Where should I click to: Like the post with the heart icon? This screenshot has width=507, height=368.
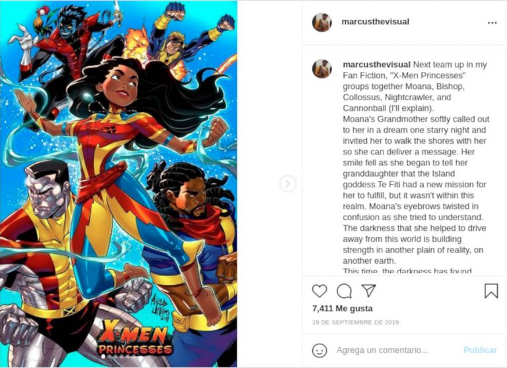[320, 291]
